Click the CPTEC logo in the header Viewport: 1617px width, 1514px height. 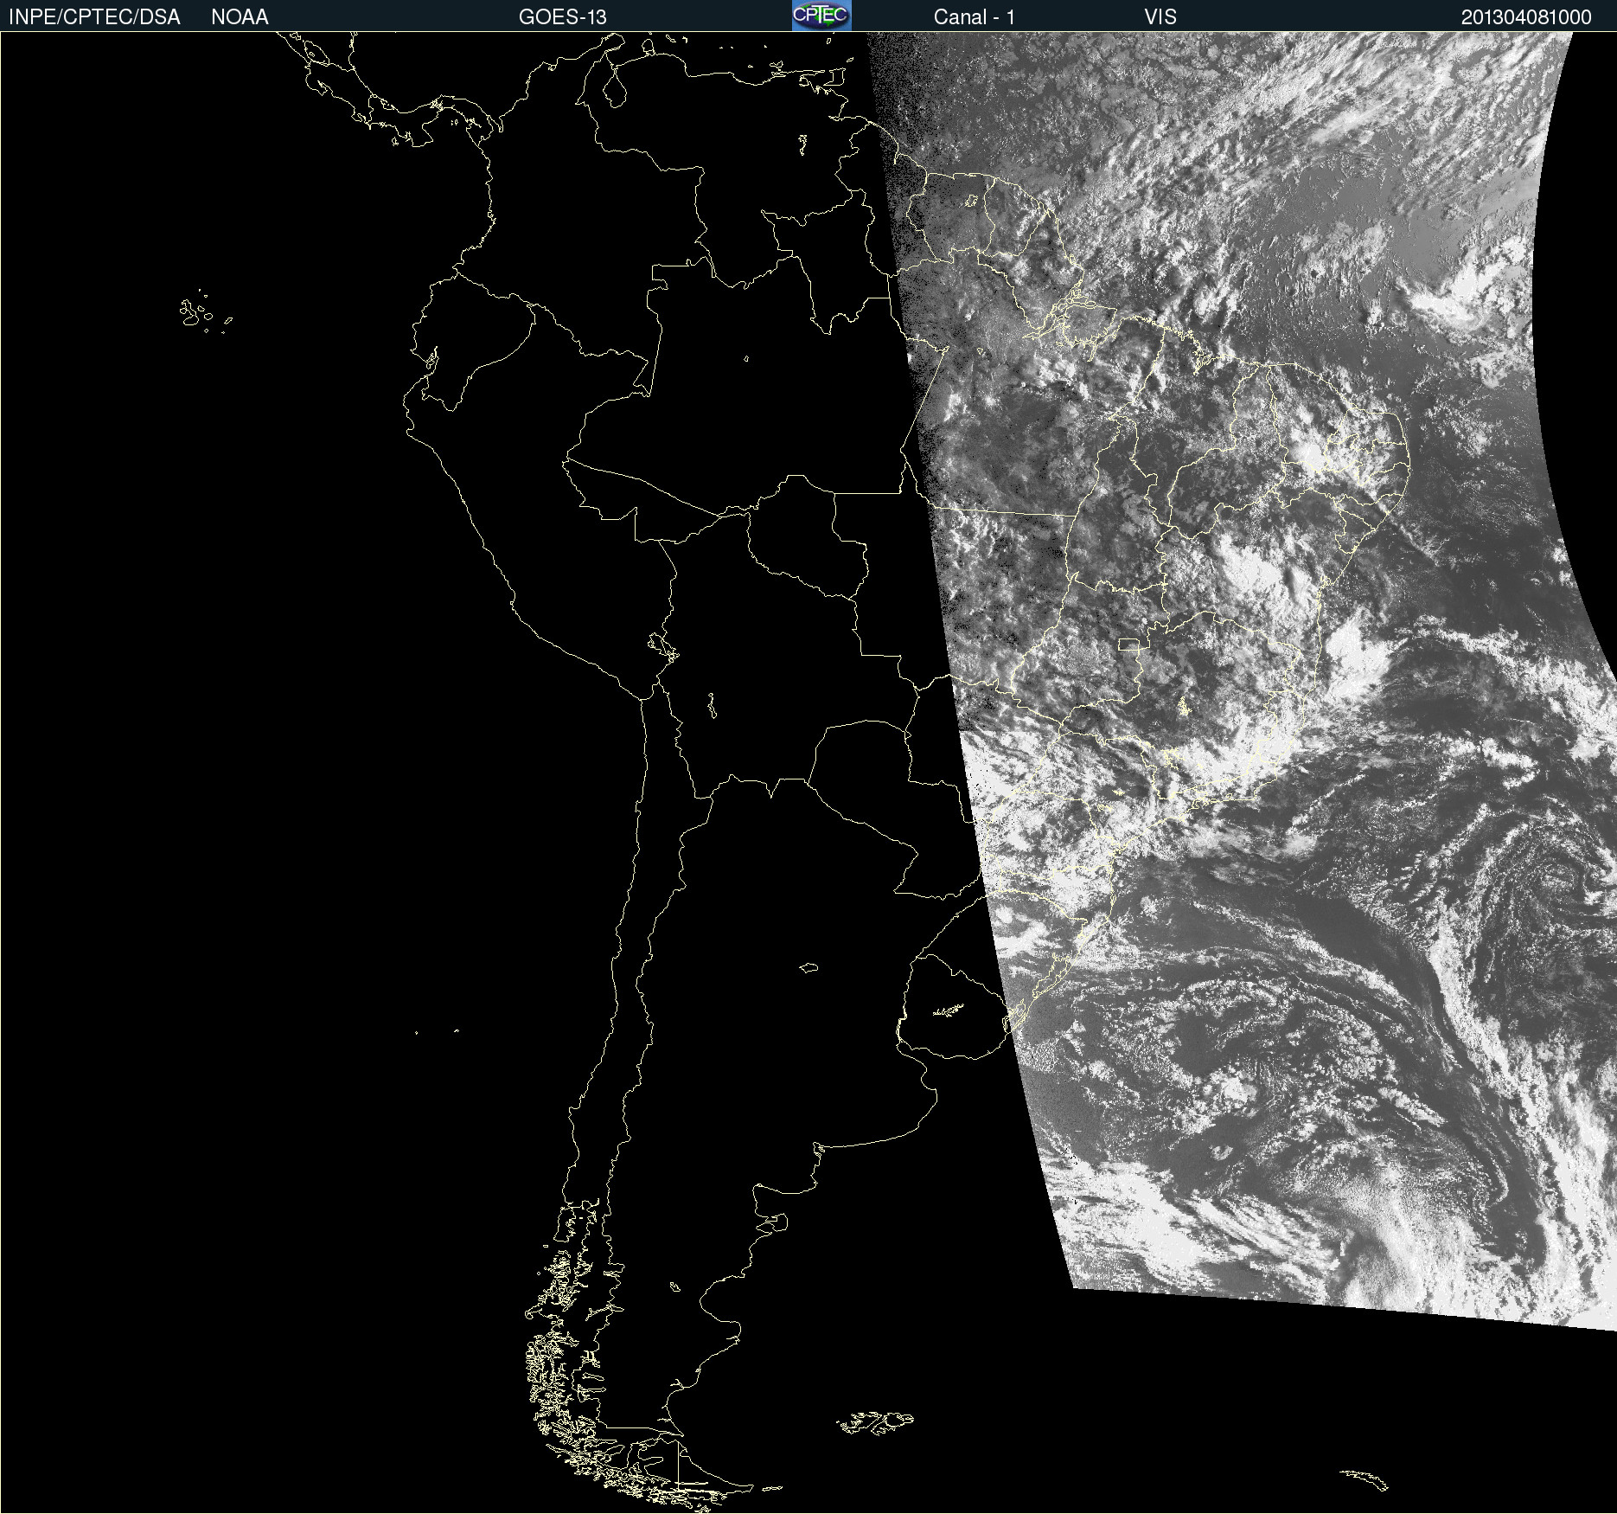pyautogui.click(x=821, y=16)
